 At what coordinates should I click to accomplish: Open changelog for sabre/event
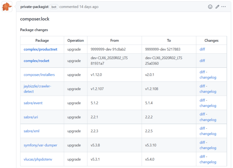point(208,105)
